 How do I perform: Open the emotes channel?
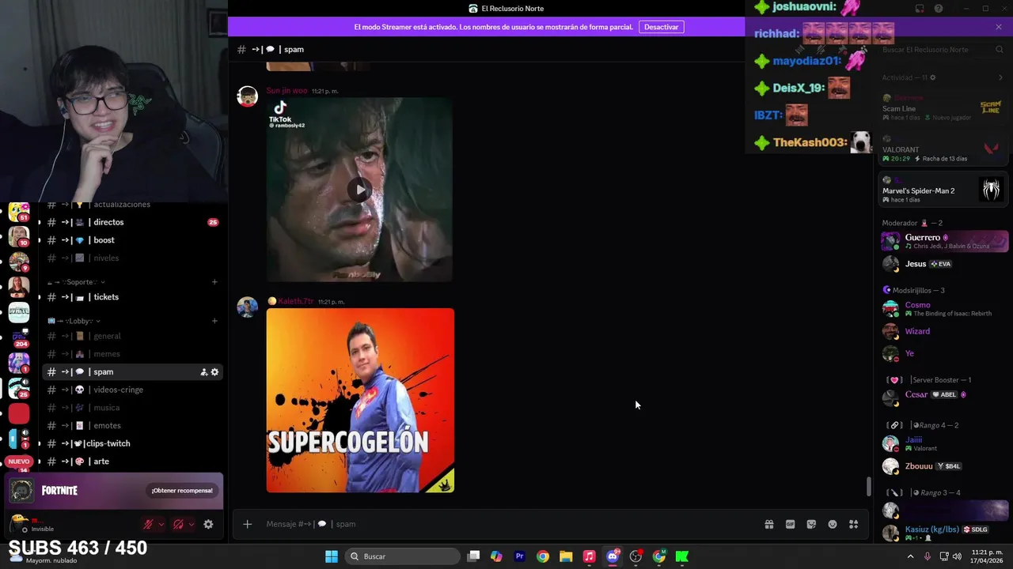click(132, 426)
